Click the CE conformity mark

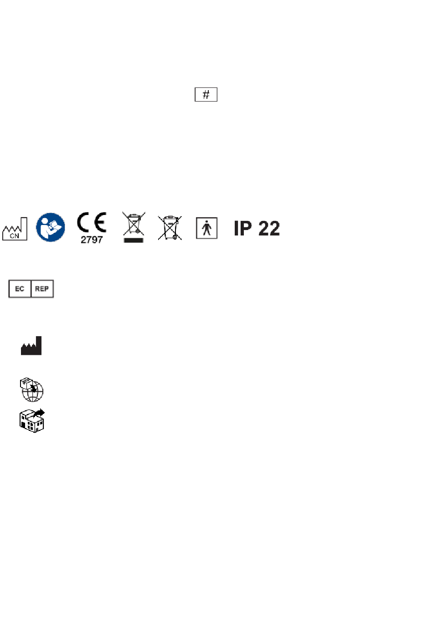[92, 223]
